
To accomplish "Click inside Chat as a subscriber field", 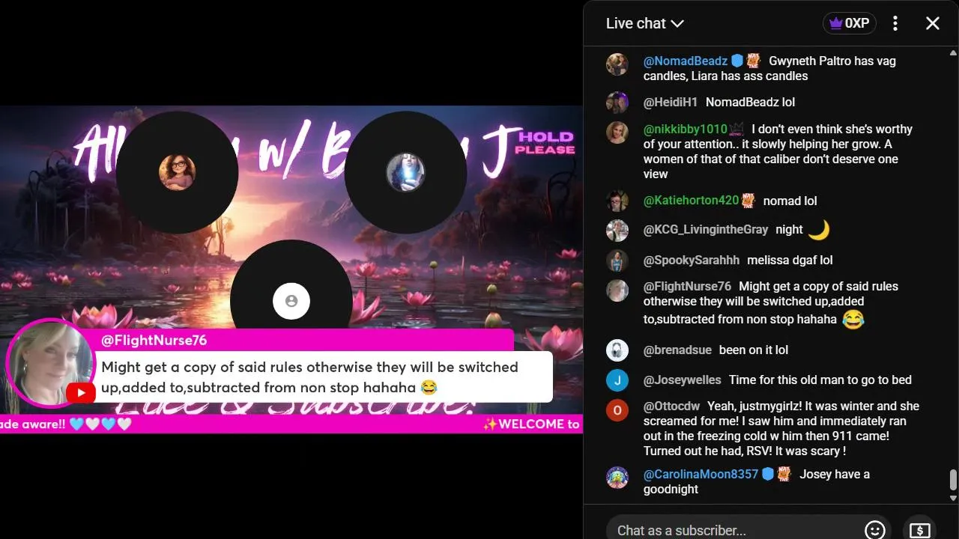I will click(734, 530).
